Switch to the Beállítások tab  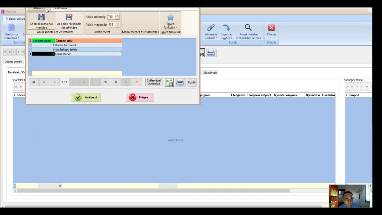(x=60, y=8)
